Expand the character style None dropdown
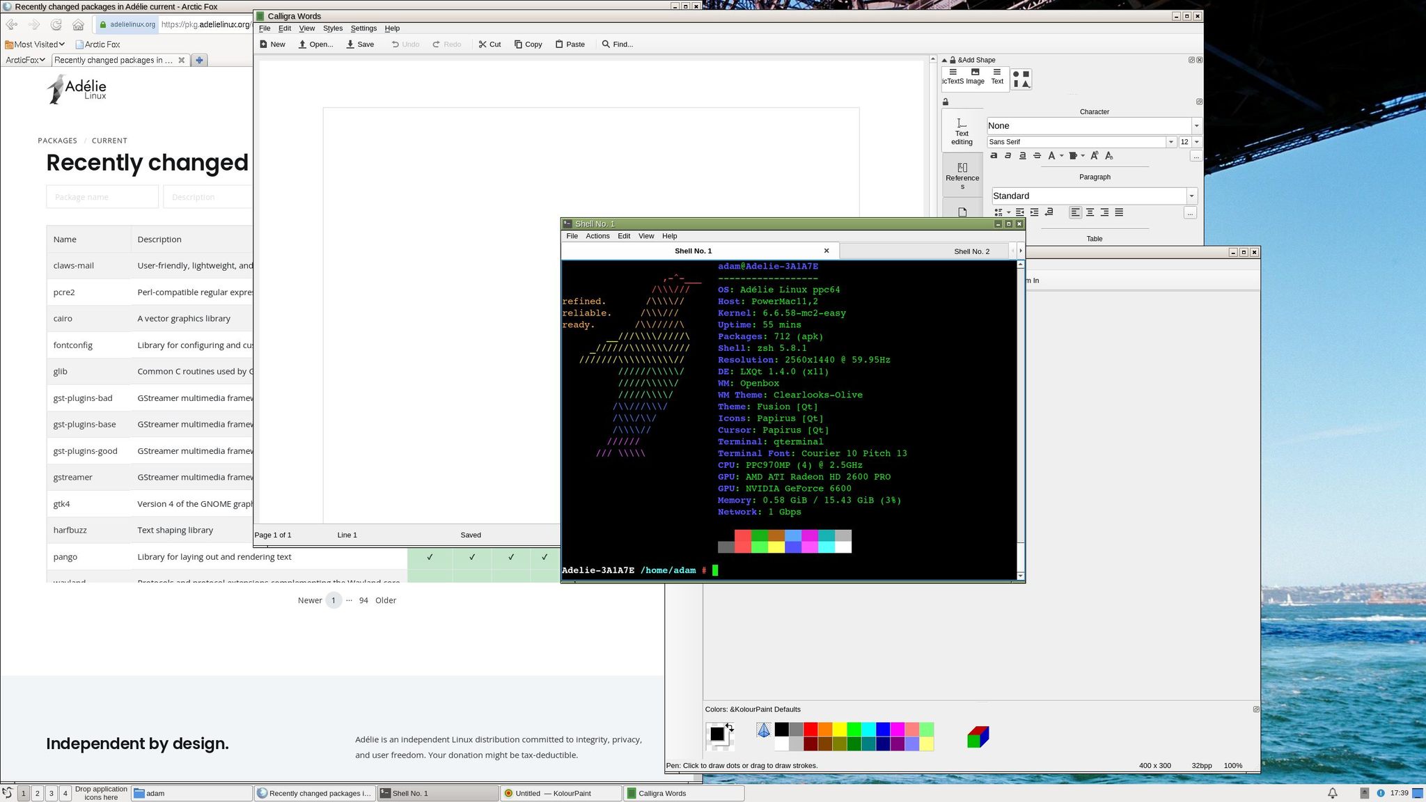Viewport: 1426px width, 802px height. 1196,126
